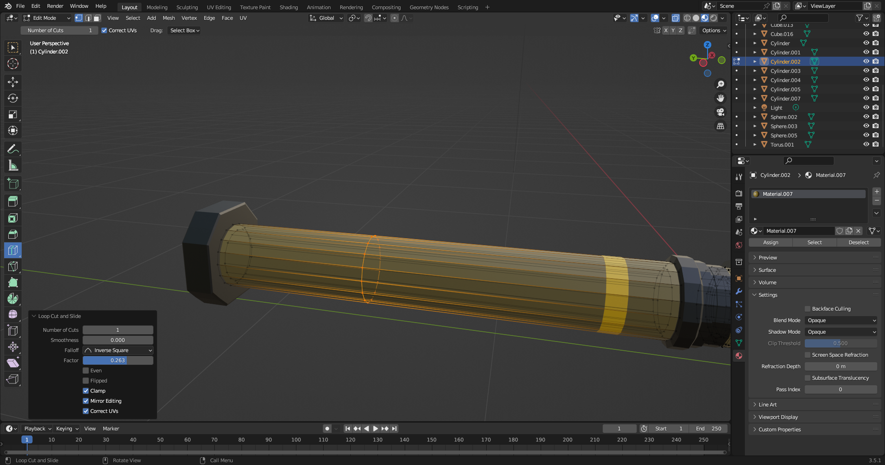Image resolution: width=885 pixels, height=465 pixels.
Task: Switch to edge select mode
Action: (x=88, y=18)
